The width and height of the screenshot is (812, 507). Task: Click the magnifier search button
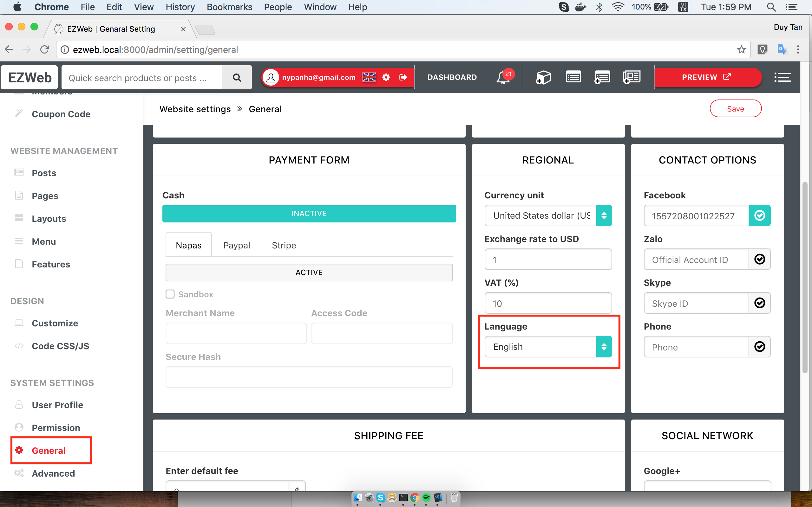coord(237,77)
